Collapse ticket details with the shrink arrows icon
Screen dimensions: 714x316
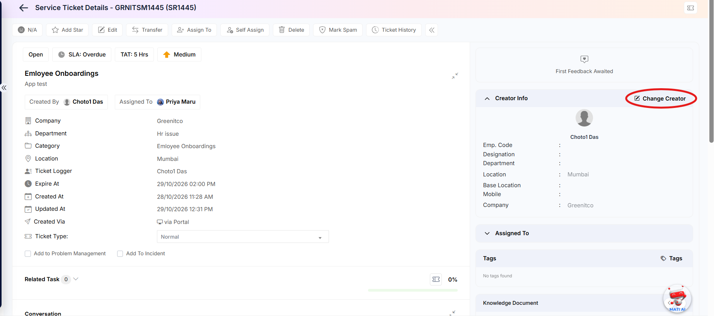pyautogui.click(x=455, y=76)
